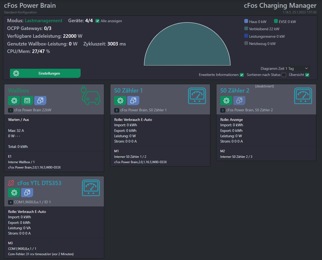Open the Wallbox meter display icon
This screenshot has width=322, height=260.
point(27,101)
